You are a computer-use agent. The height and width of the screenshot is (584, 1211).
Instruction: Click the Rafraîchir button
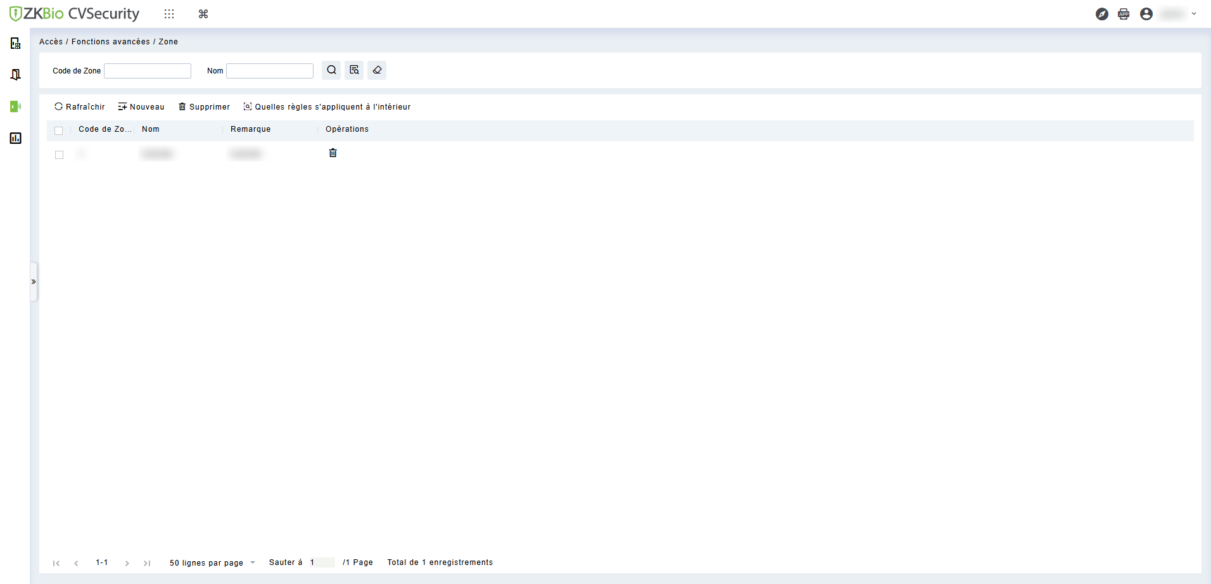80,106
